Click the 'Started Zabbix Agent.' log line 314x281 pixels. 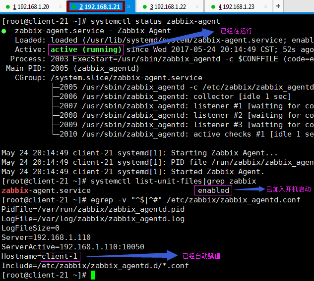(x=133, y=172)
